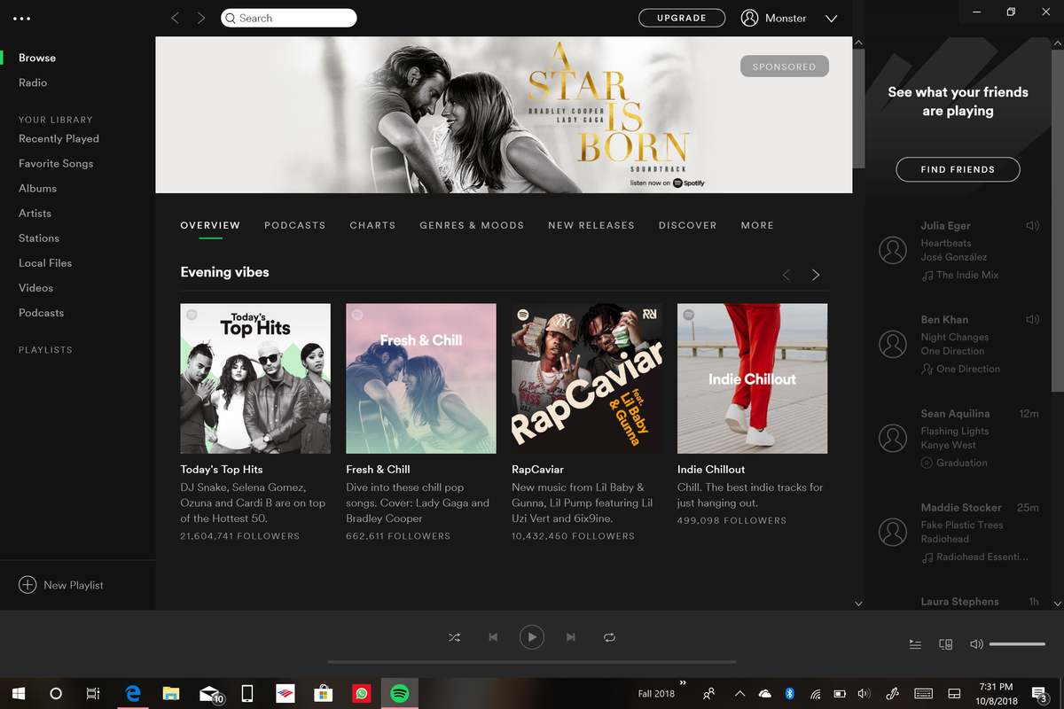
Task: Click the FIND FRIENDS button
Action: (958, 169)
